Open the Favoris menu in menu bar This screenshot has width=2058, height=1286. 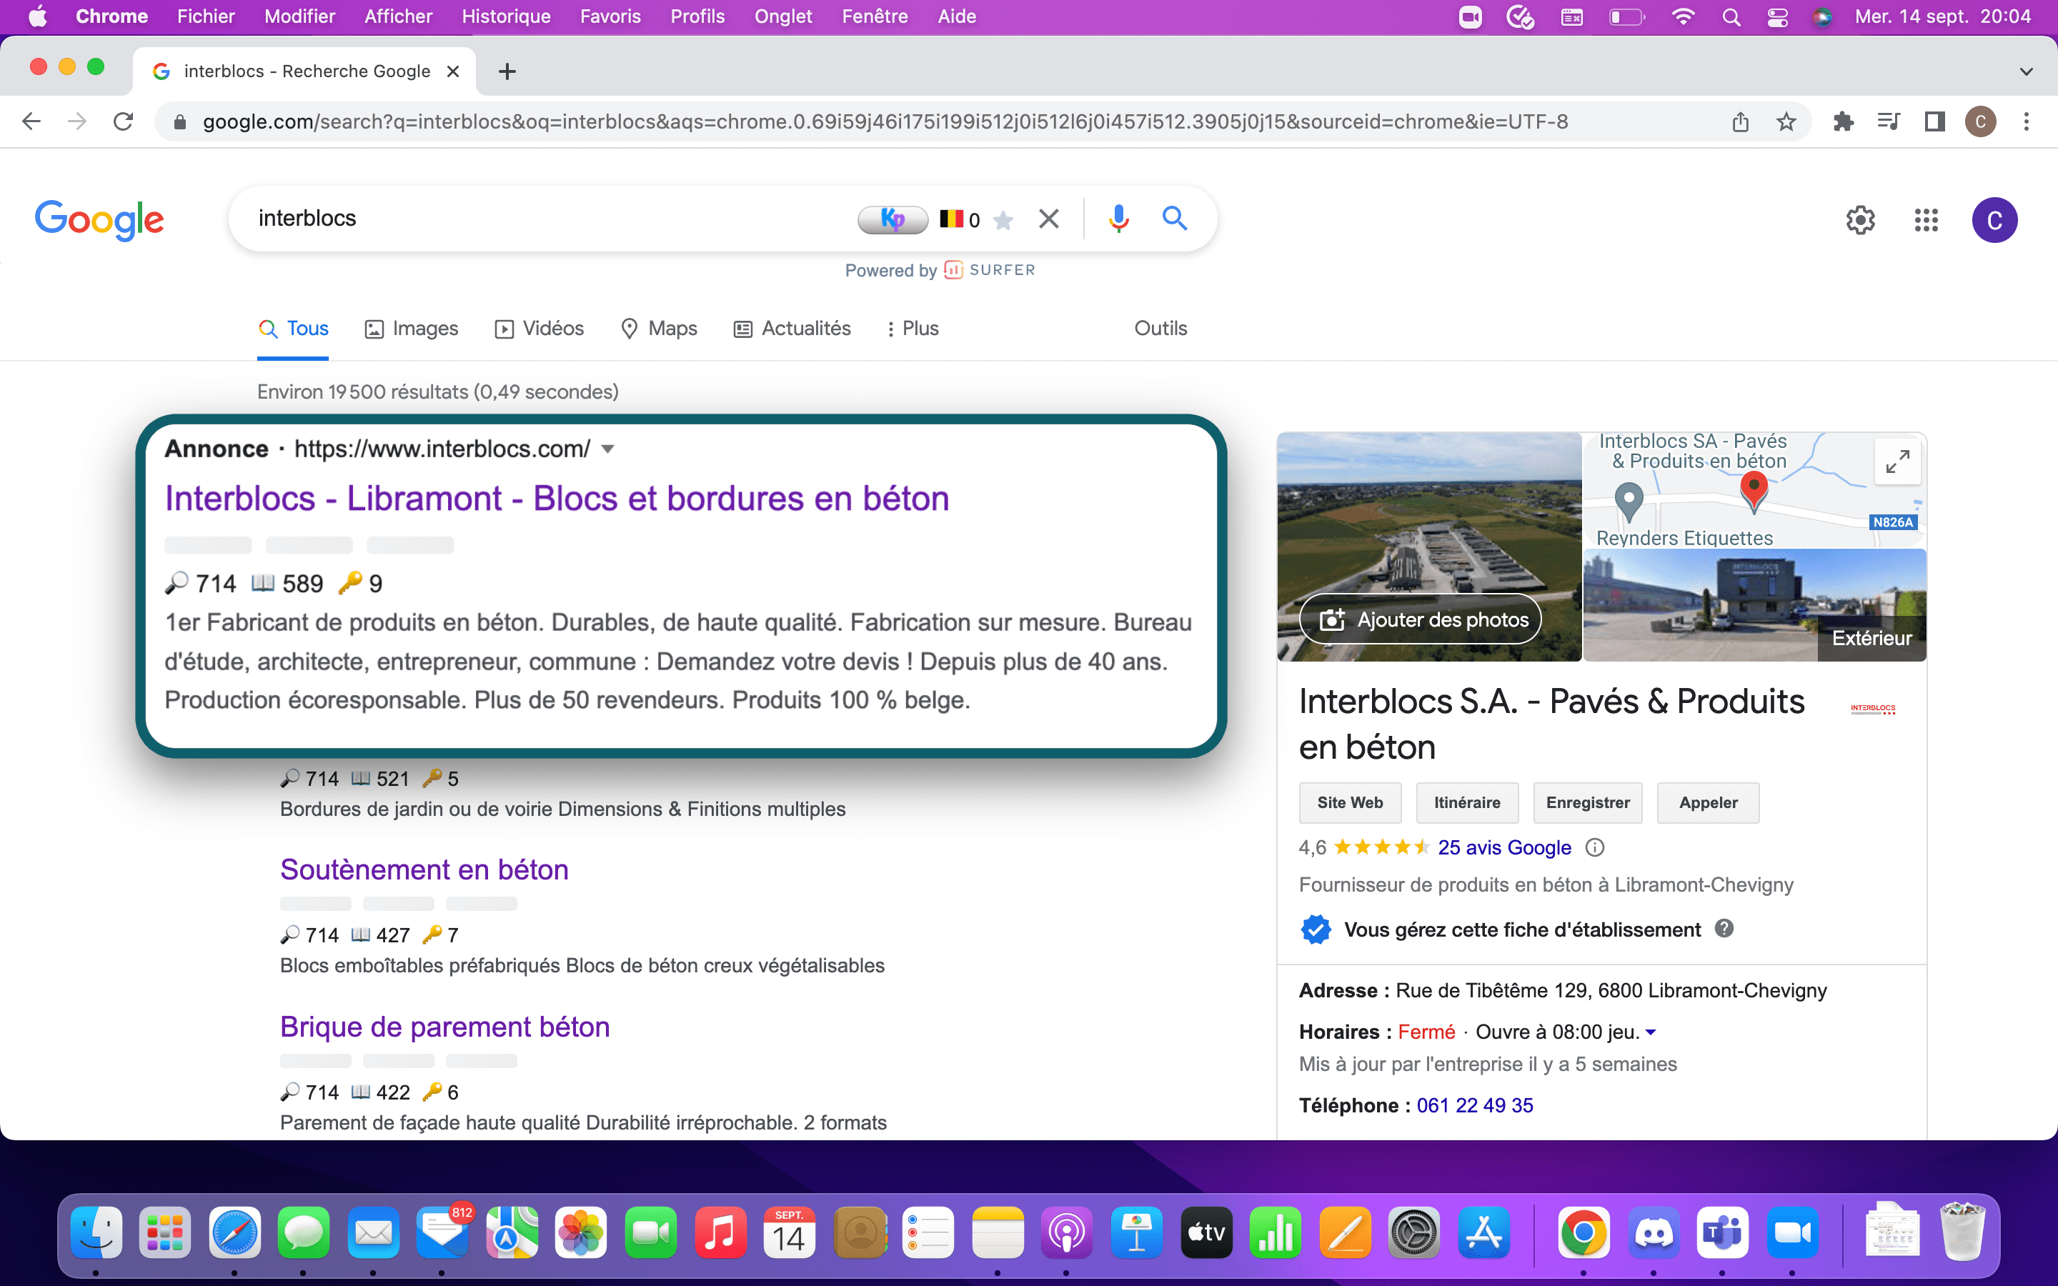pos(610,16)
